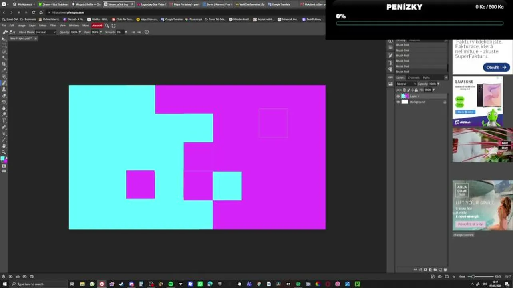Delete layer with the trash icon
This screenshot has height=288, width=513.
click(x=445, y=270)
